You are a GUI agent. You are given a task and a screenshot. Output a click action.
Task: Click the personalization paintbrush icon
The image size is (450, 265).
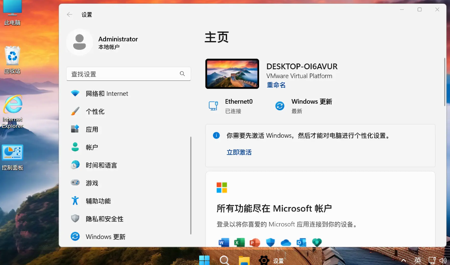pos(75,111)
